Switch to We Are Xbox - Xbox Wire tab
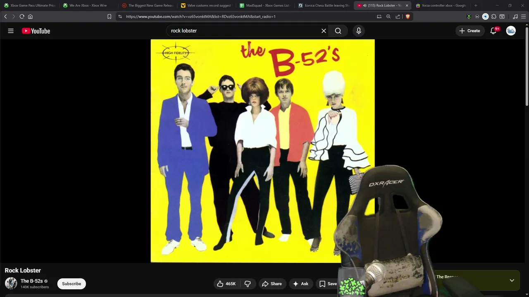The height and width of the screenshot is (297, 529). [x=88, y=5]
